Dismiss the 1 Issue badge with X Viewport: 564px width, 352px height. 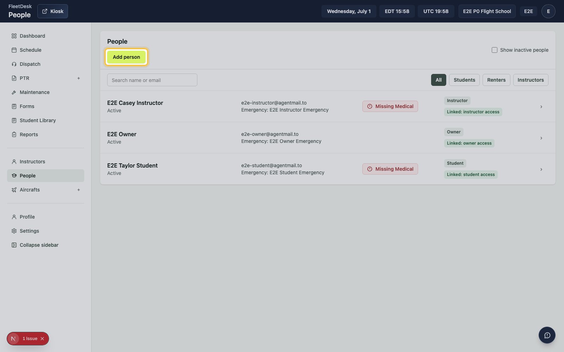tap(42, 339)
